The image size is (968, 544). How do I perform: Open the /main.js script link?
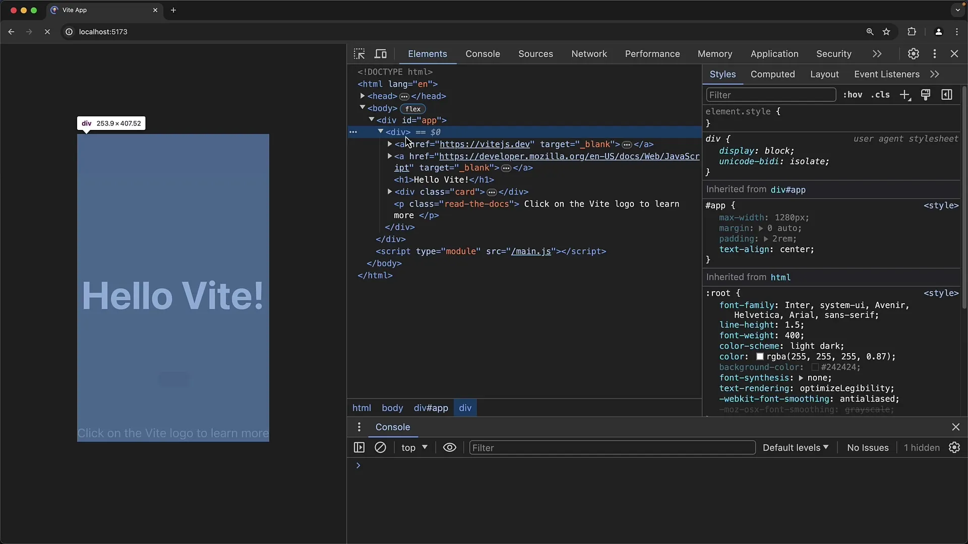pyautogui.click(x=531, y=251)
